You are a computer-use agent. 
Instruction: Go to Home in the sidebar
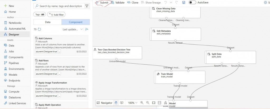[10, 12]
